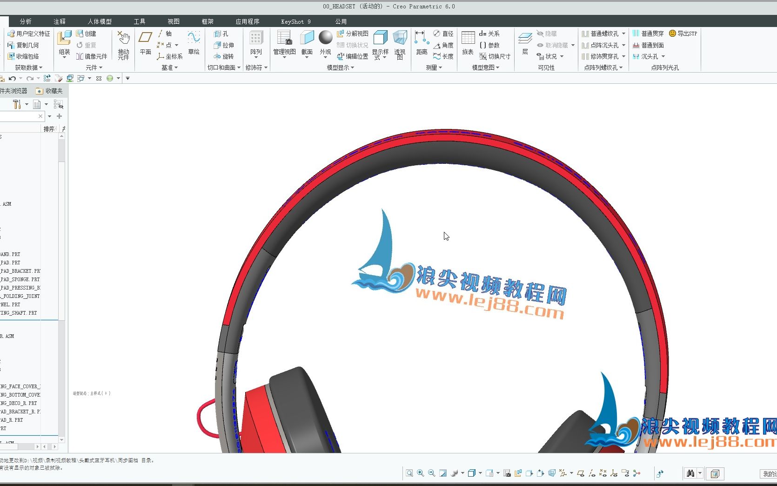Open the 层 (Layers) panel
Screen dimensions: 777x486
(x=525, y=45)
